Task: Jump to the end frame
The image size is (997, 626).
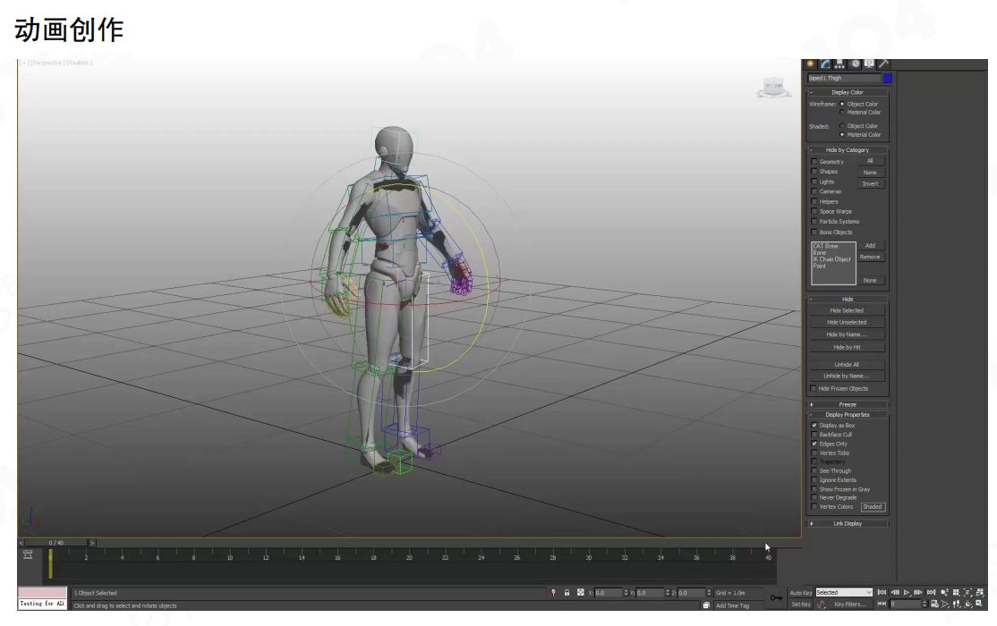Action: (931, 592)
